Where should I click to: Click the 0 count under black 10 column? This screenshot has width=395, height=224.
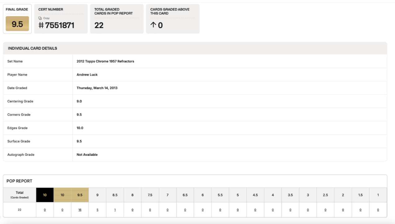click(45, 210)
